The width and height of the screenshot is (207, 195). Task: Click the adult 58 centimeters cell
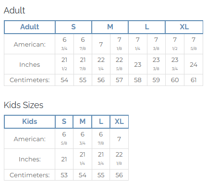point(138,80)
